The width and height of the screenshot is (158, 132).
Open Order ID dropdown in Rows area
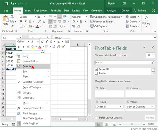pyautogui.click(x=121, y=107)
